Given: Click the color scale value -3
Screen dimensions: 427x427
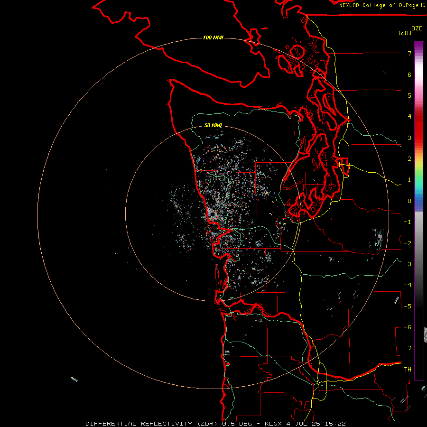Looking at the screenshot, I should point(408,264).
